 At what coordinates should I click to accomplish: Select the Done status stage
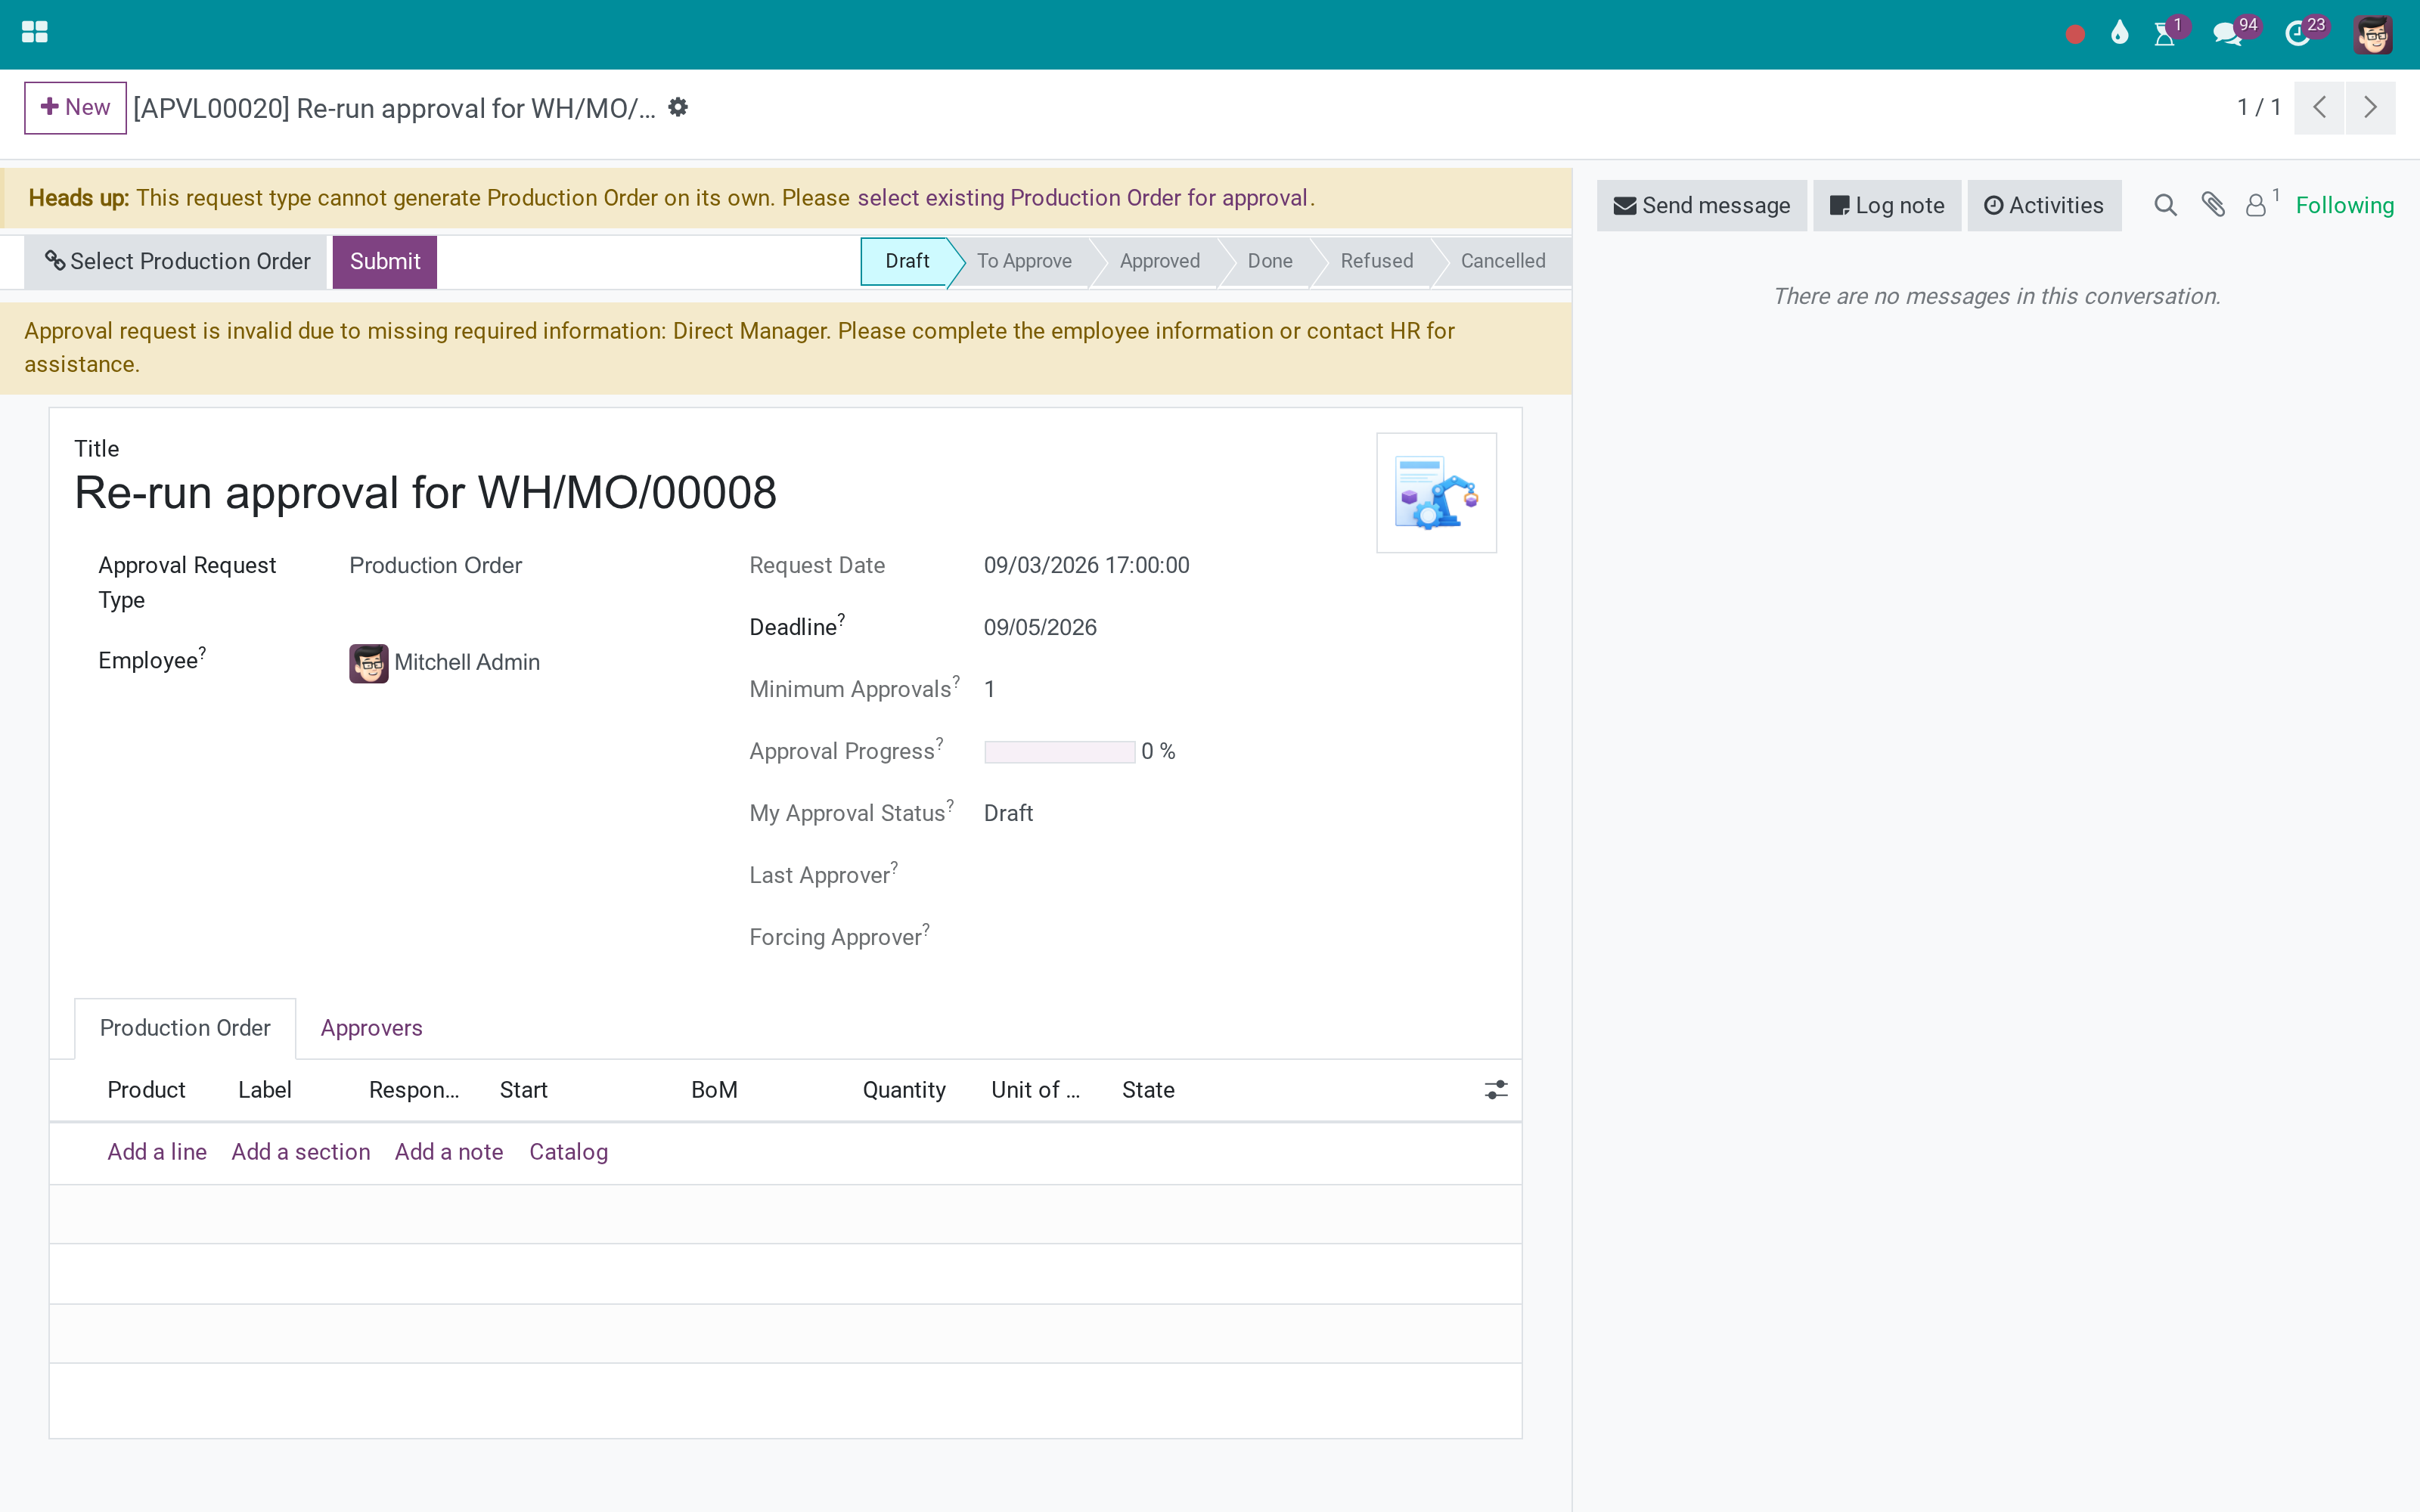tap(1269, 261)
